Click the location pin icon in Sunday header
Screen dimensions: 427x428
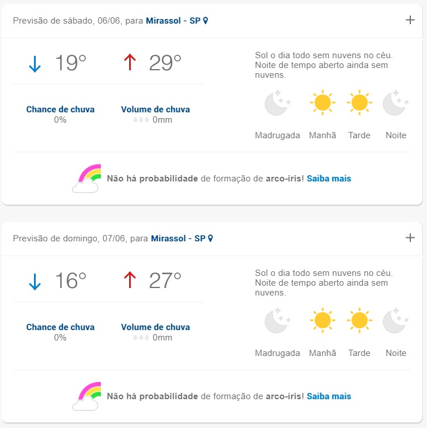(210, 238)
